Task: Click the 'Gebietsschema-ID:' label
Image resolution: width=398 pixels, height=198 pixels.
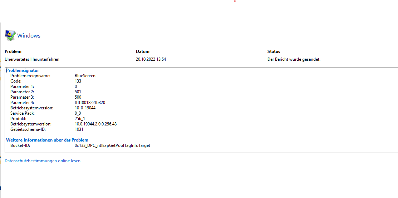Action: point(28,129)
